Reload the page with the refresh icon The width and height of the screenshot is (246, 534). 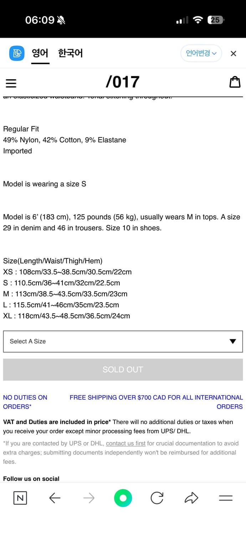pyautogui.click(x=157, y=498)
